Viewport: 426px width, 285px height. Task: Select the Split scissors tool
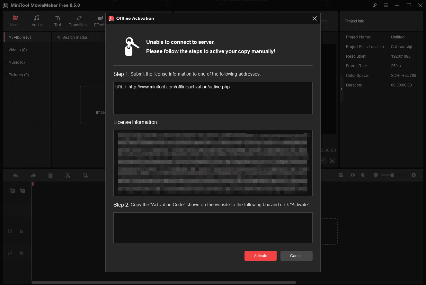[67, 175]
